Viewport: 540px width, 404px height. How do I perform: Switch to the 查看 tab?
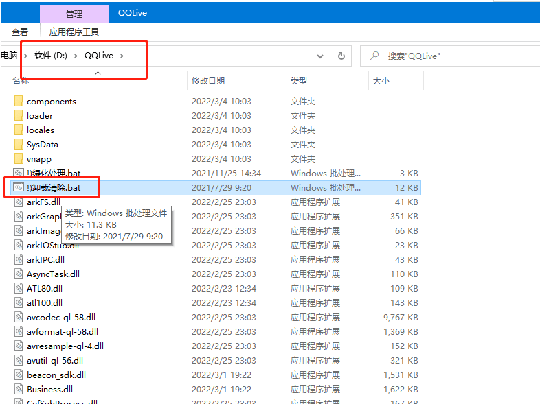tap(20, 32)
